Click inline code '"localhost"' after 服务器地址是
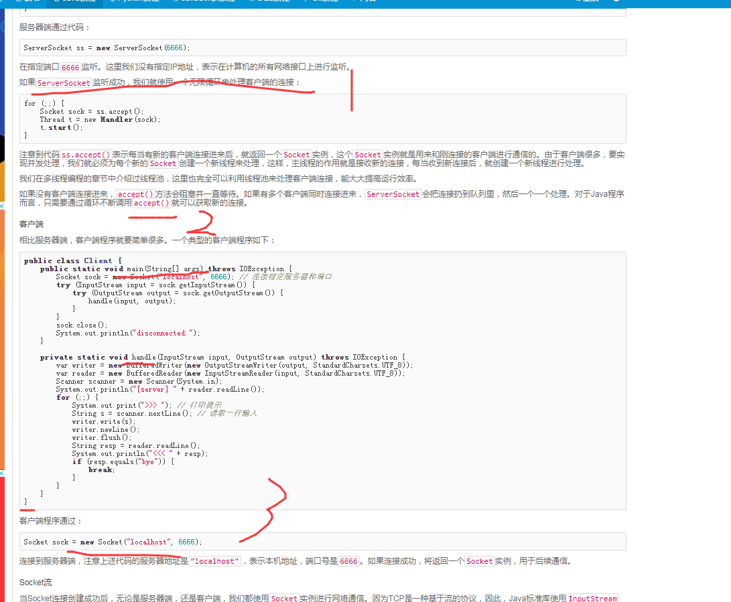 point(215,561)
